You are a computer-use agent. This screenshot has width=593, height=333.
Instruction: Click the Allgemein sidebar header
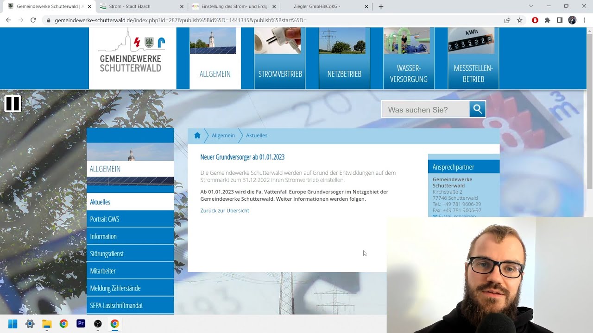(x=130, y=169)
